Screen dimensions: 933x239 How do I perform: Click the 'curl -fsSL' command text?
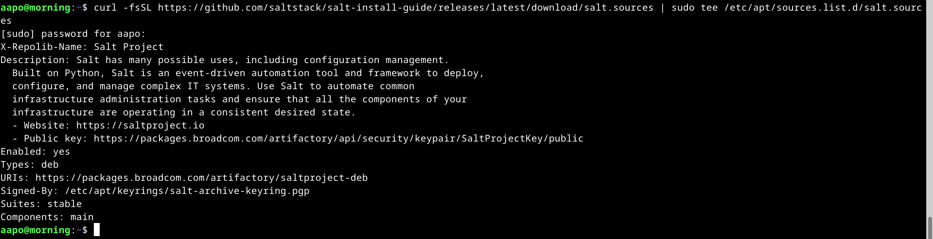tap(123, 8)
